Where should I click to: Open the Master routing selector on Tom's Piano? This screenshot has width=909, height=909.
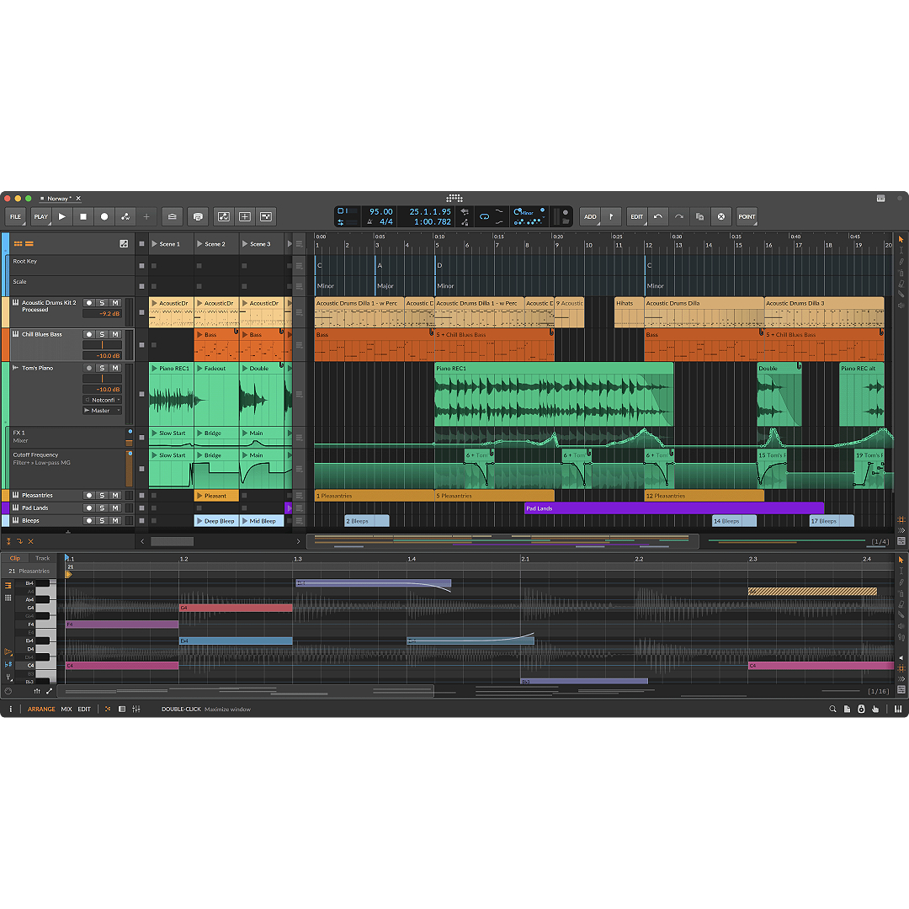point(101,411)
